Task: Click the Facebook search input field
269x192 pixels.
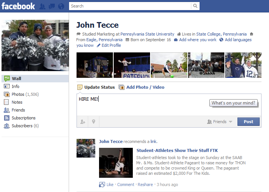Action: point(130,6)
